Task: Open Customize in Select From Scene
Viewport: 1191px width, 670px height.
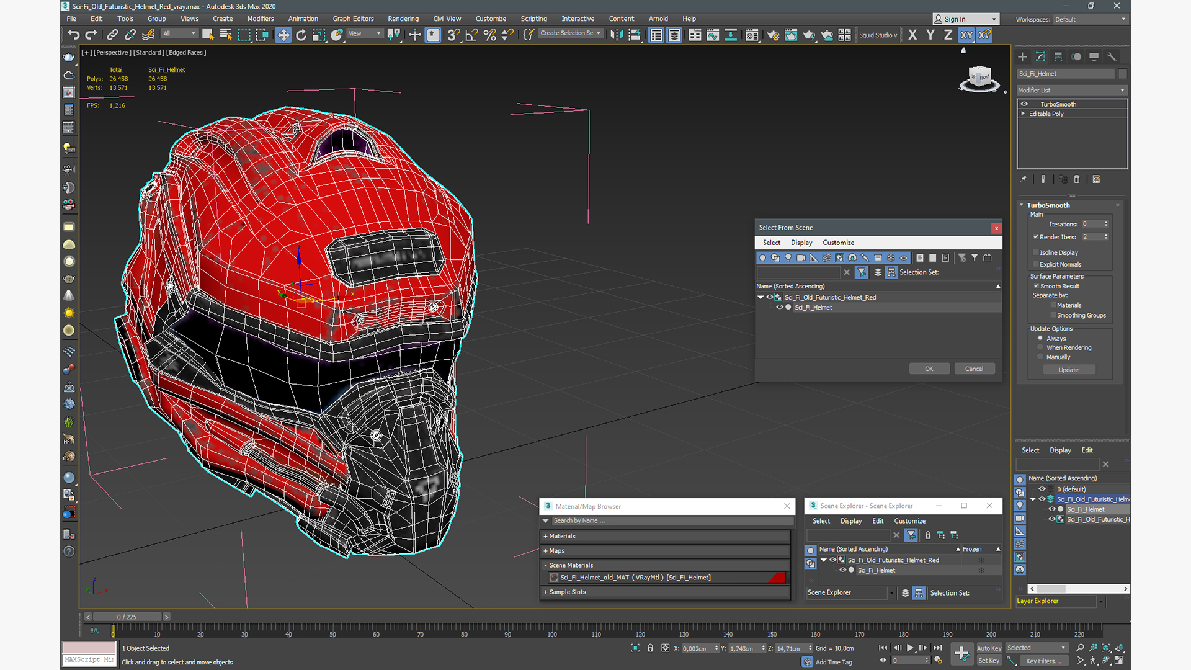Action: [x=838, y=243]
